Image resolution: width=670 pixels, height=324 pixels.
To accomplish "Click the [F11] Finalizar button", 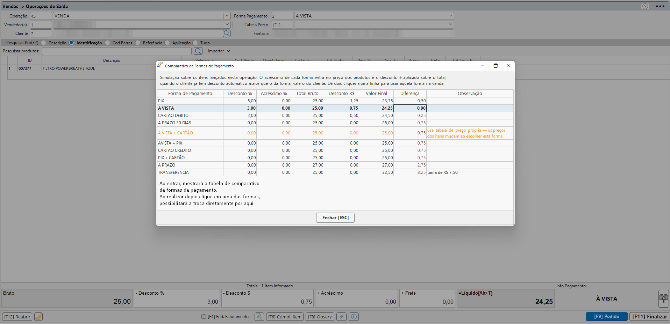I will click(x=649, y=317).
